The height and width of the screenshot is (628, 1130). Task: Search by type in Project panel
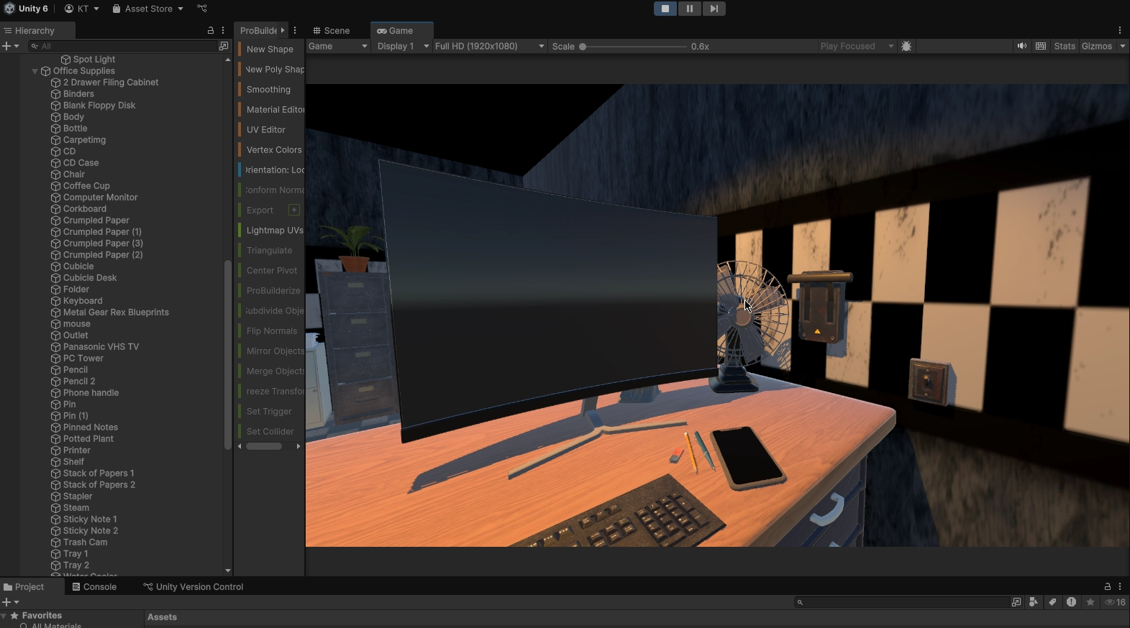(x=1034, y=602)
